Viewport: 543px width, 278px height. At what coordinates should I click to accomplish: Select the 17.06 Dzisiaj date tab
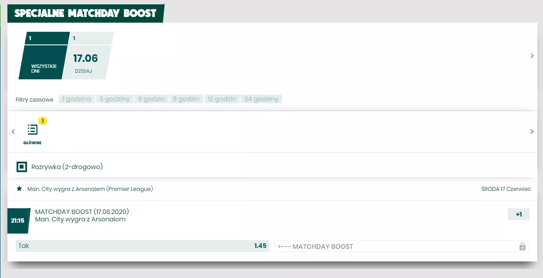coord(87,56)
